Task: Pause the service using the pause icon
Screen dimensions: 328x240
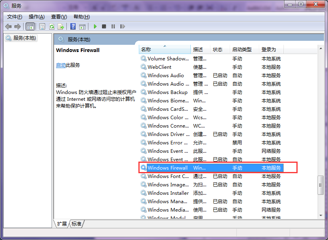Action: click(113, 26)
